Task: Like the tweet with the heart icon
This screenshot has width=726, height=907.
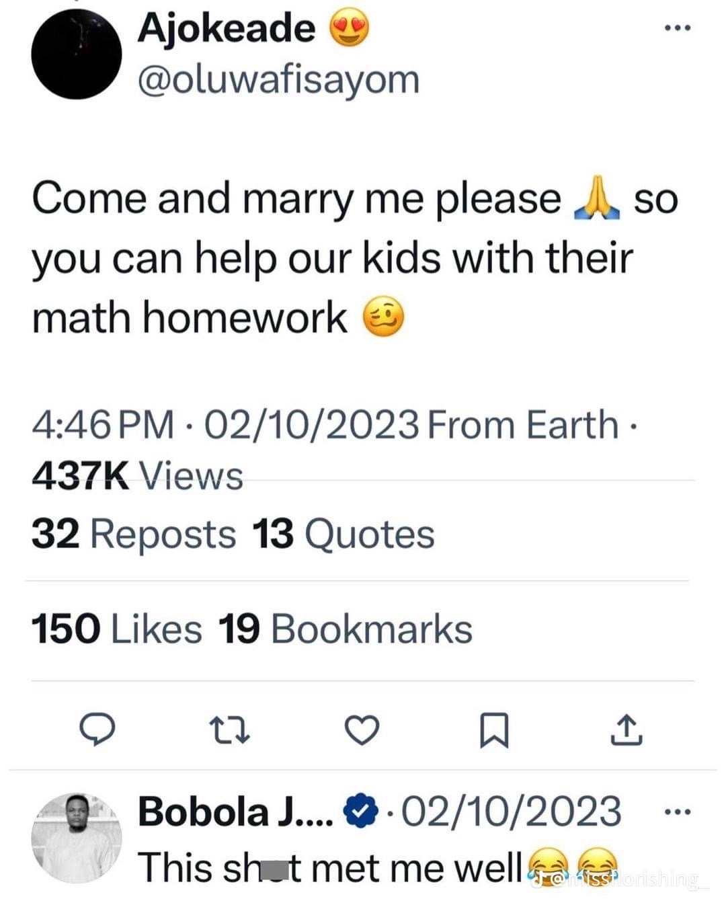Action: (362, 730)
